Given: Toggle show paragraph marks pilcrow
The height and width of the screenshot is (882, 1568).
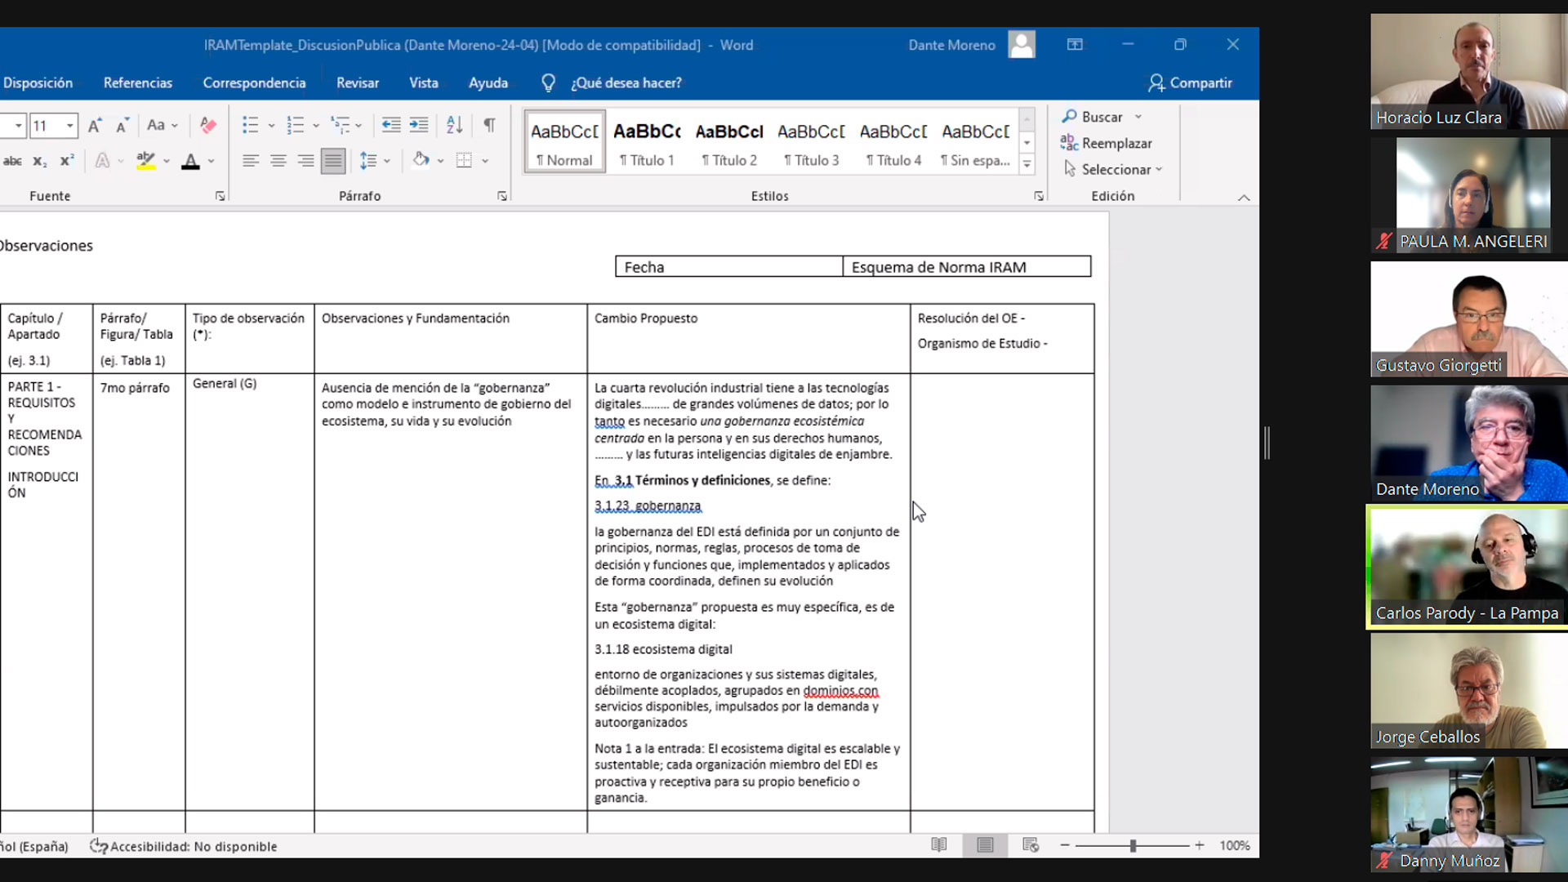Looking at the screenshot, I should (489, 125).
